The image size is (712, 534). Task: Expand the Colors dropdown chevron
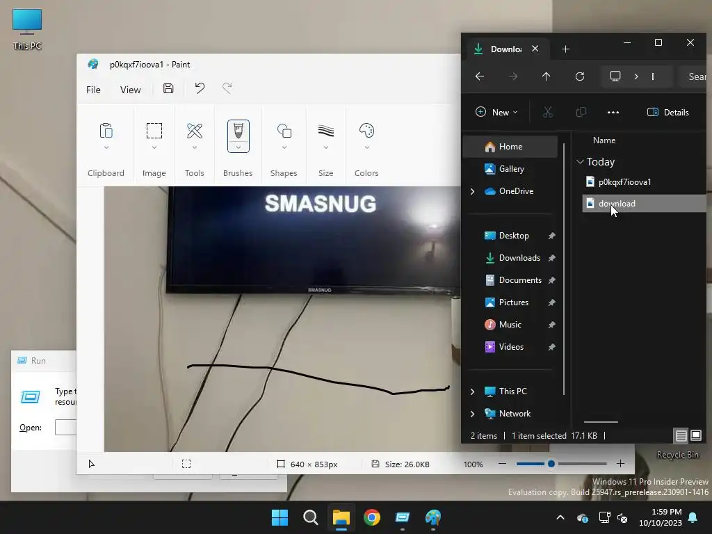(366, 147)
